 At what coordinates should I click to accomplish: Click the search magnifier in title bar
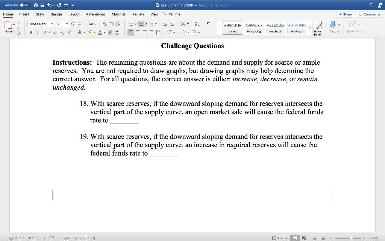pos(371,5)
